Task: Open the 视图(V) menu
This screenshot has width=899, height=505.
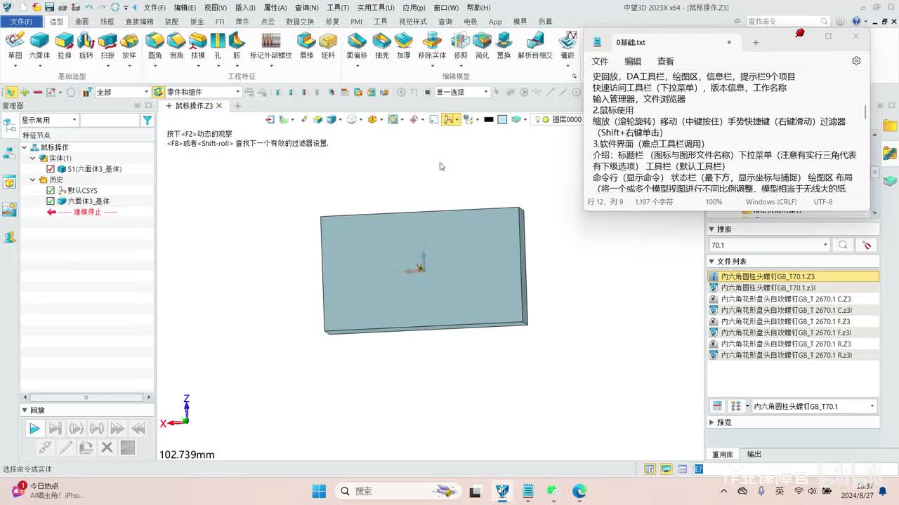Action: click(x=216, y=8)
